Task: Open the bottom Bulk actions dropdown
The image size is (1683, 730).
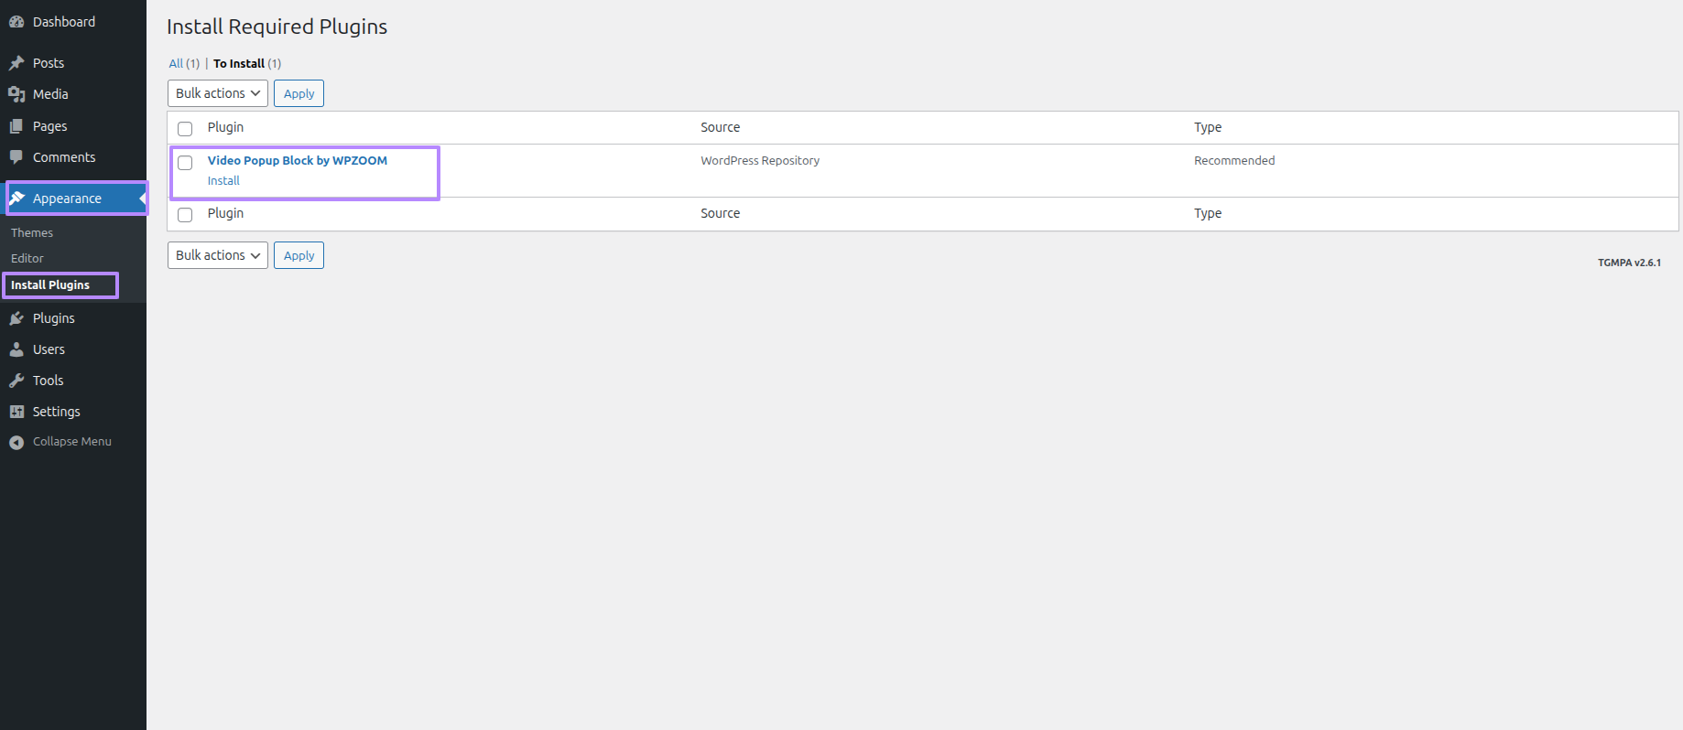Action: point(218,255)
